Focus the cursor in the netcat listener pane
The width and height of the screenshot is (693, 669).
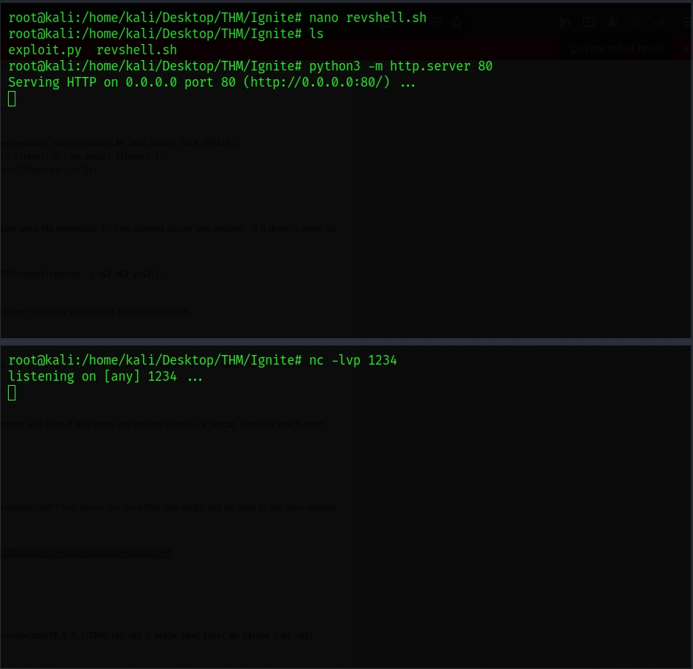coord(12,393)
